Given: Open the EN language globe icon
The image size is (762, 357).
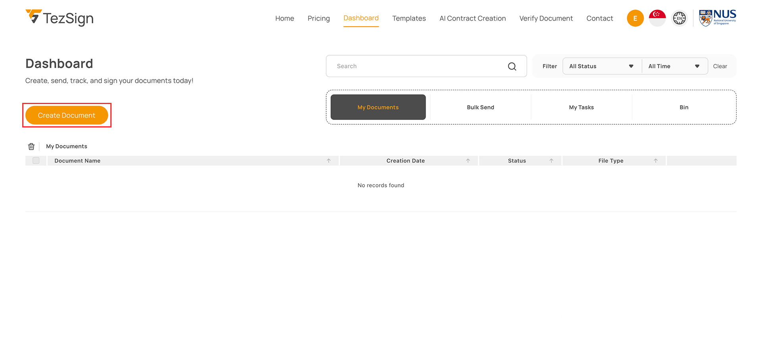Looking at the screenshot, I should tap(679, 18).
